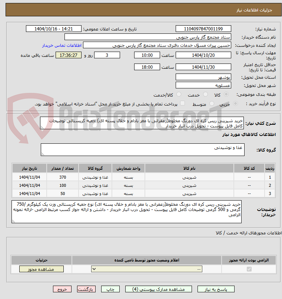282x299 pixels.
Task: Click the کد کالا column header
Action: [x=249, y=168]
